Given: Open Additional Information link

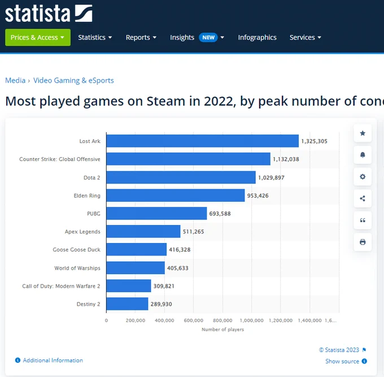Looking at the screenshot, I should 53,360.
